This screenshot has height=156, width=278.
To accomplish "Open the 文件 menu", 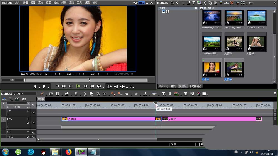I will pos(18,3).
